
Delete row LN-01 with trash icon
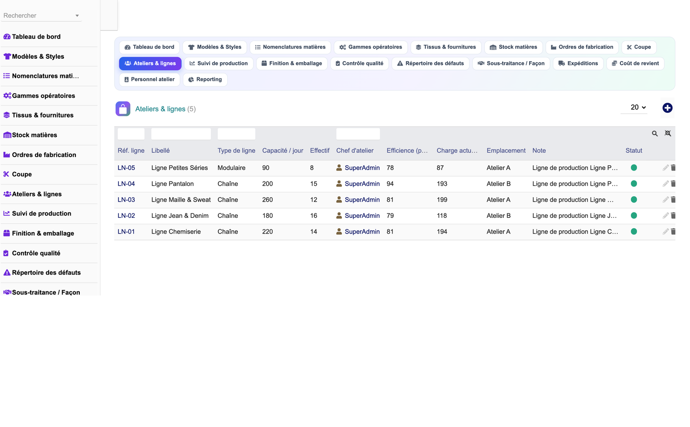click(673, 232)
